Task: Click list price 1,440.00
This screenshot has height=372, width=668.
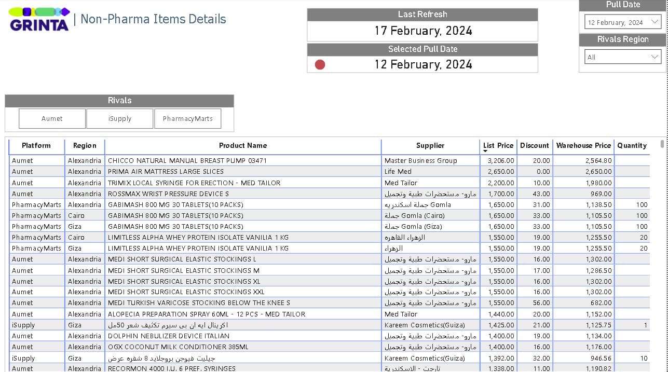Action: [501, 314]
